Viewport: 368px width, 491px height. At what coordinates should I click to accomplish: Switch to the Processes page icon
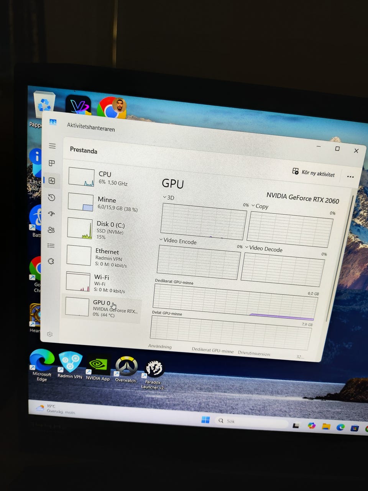pos(52,163)
